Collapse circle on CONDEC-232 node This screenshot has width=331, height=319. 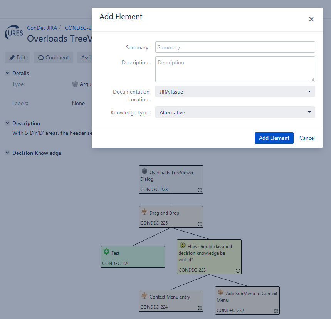coord(276,311)
